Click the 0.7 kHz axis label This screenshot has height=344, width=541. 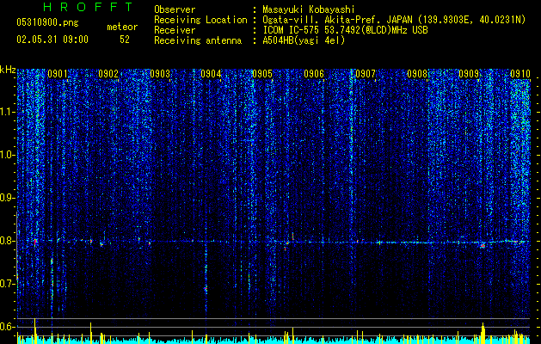pyautogui.click(x=8, y=284)
